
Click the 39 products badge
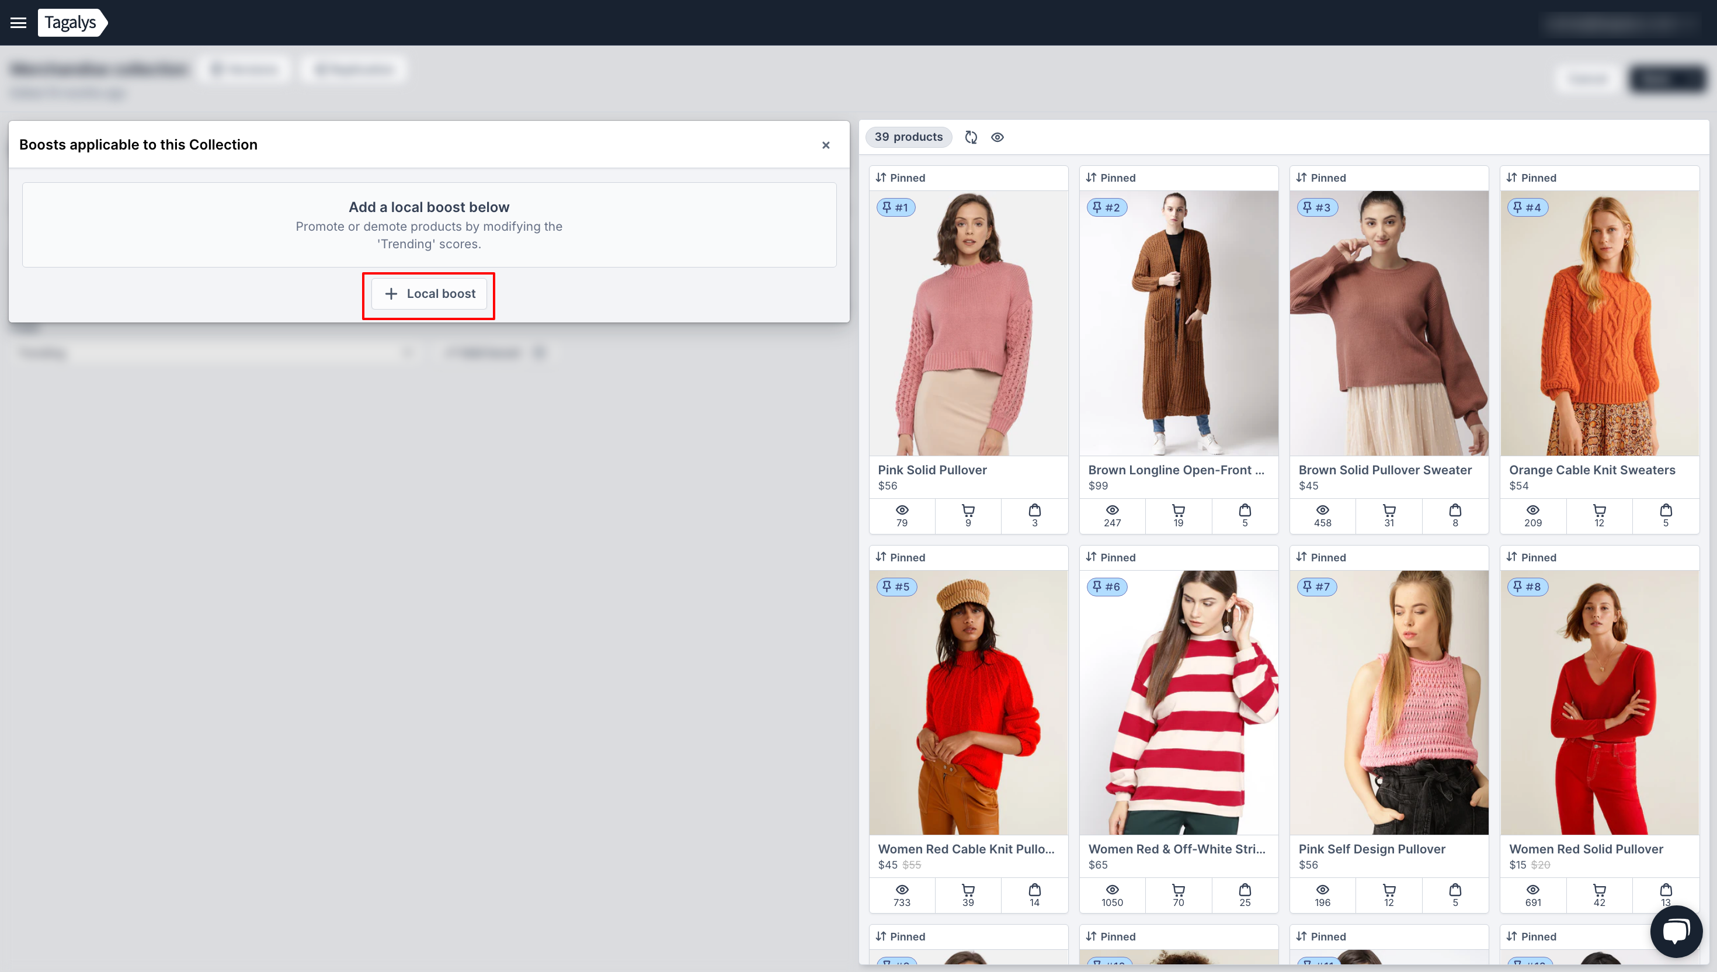pyautogui.click(x=908, y=137)
